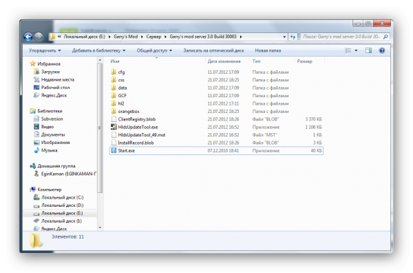Click the css folder icon
This screenshot has height=273, width=413.
[x=114, y=80]
